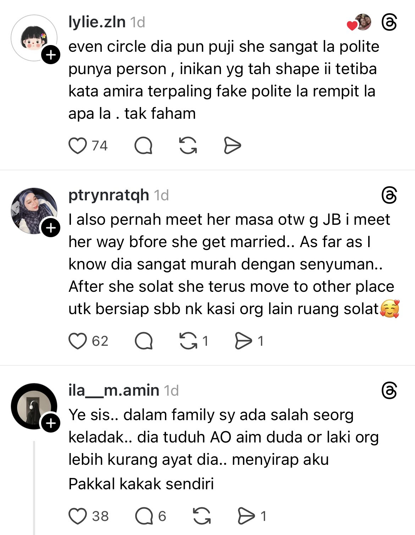Open ptrynratqh username profile link
415x535 pixels.
coord(109,195)
